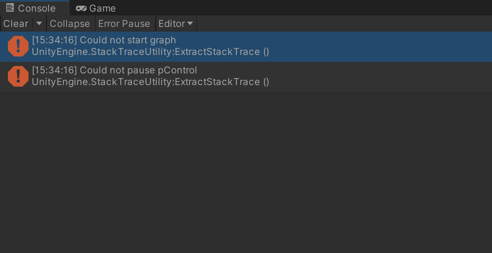The image size is (492, 253).
Task: Click the Console tab's list icon
Action: tap(10, 7)
